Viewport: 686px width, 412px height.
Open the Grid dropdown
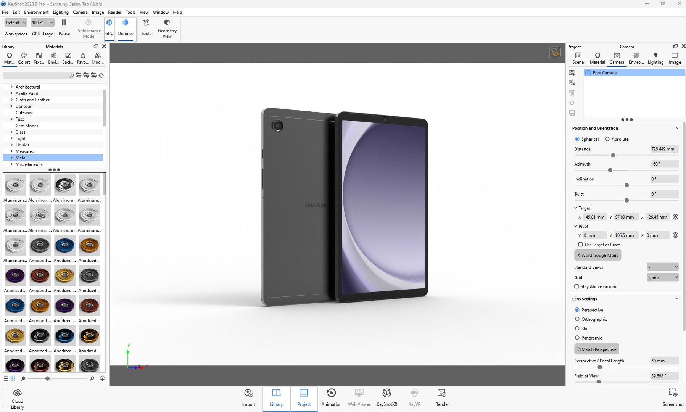[x=663, y=278]
